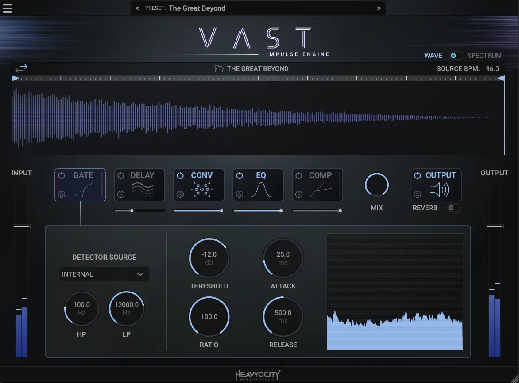Go to previous preset arrow
The height and width of the screenshot is (383, 519).
click(137, 8)
